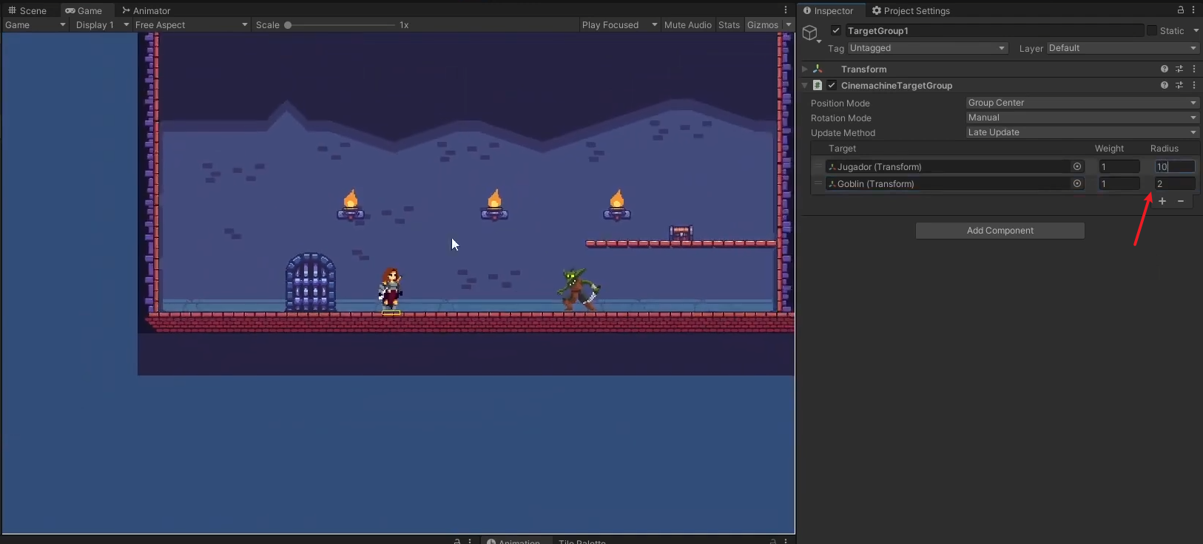The height and width of the screenshot is (544, 1203).
Task: Click the Transform component axes icon
Action: (818, 69)
